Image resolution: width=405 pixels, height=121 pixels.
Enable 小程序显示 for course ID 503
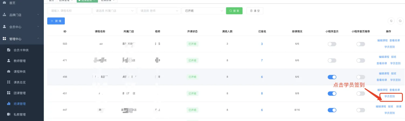pyautogui.click(x=332, y=44)
